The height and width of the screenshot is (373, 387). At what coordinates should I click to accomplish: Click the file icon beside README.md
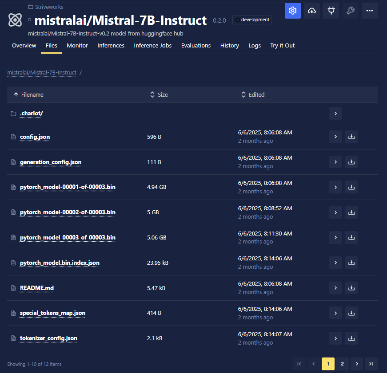click(13, 288)
